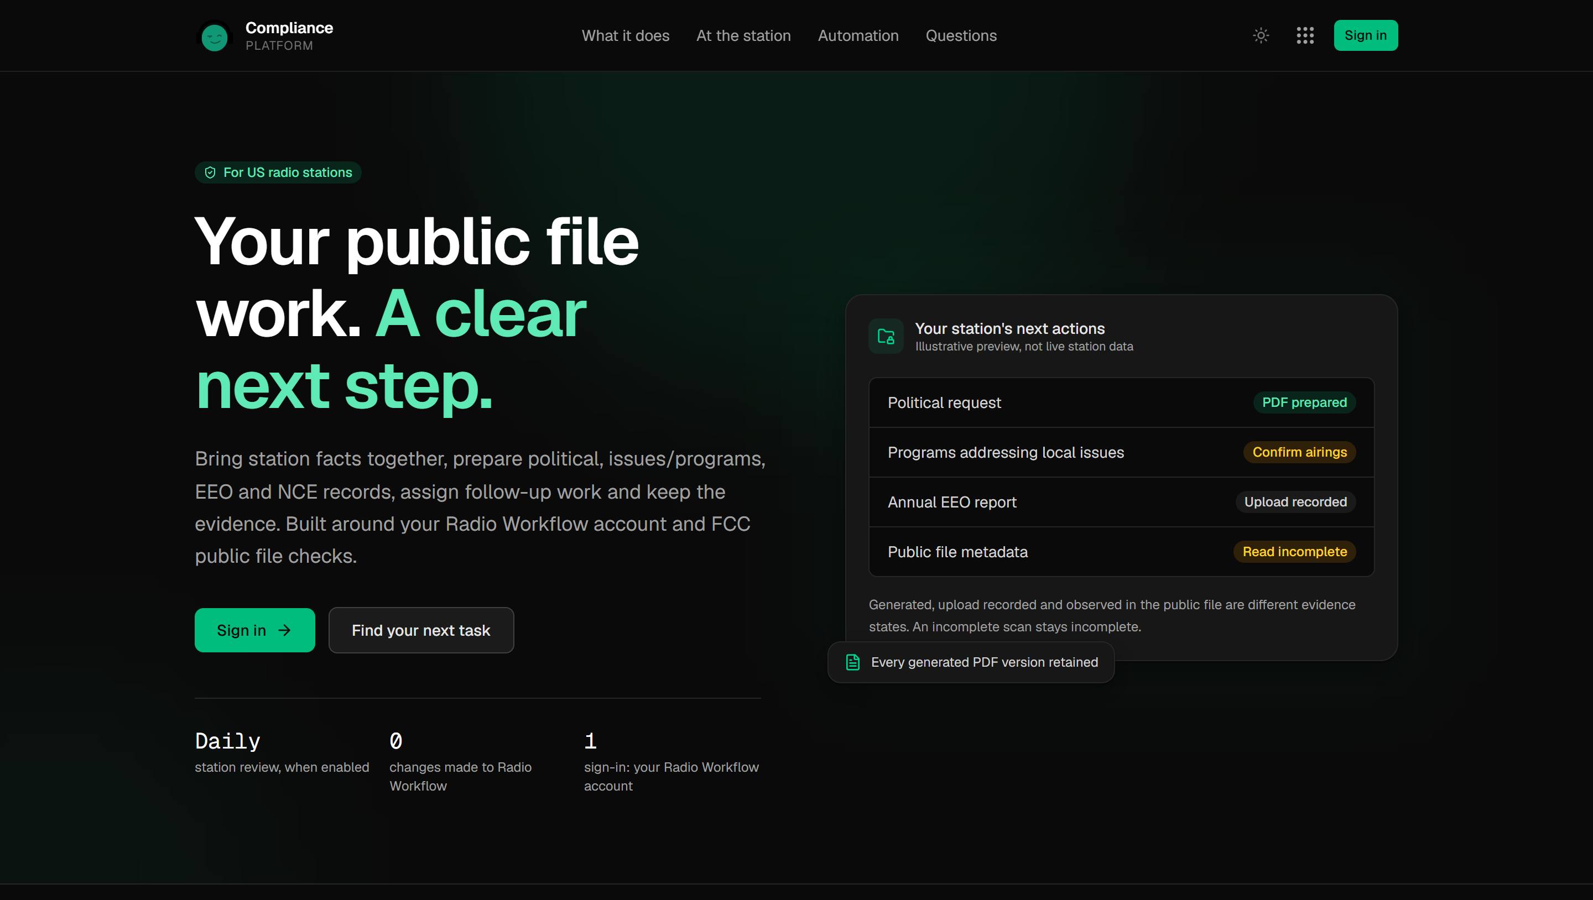Image resolution: width=1593 pixels, height=900 pixels.
Task: Click the Read incomplete status badge
Action: pyautogui.click(x=1294, y=552)
